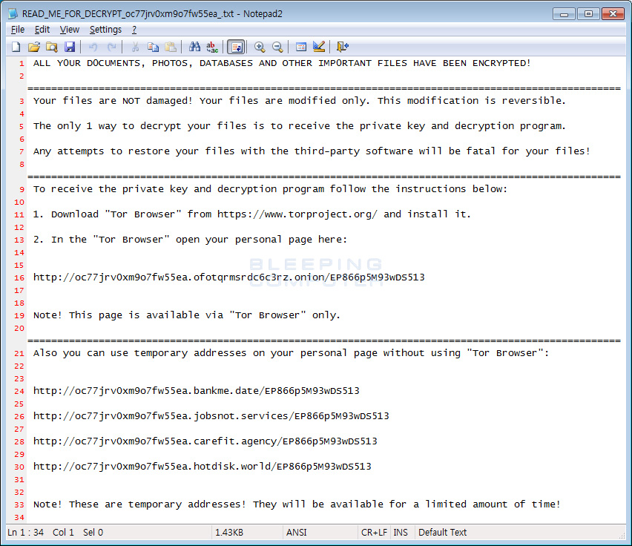632x546 pixels.
Task: Click the Browse files magnifier-folder icon
Action: [x=52, y=47]
